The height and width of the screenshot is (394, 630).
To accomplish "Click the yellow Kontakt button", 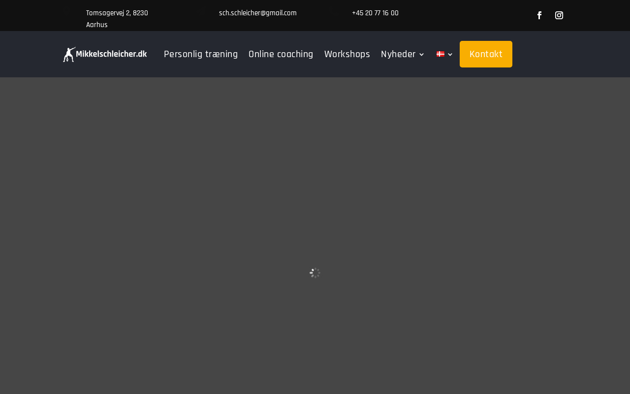I will coord(486,54).
